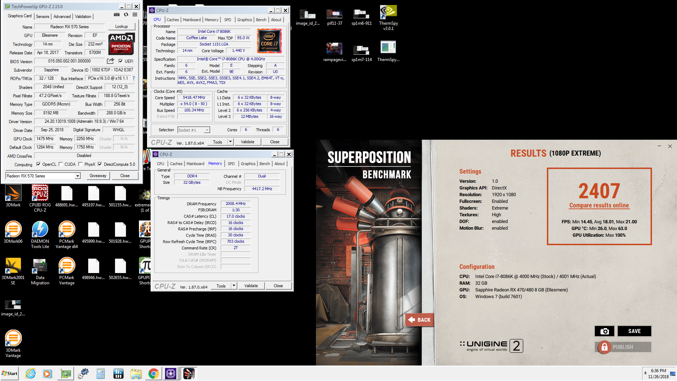Toggle the CUDA checkbox

click(x=61, y=164)
